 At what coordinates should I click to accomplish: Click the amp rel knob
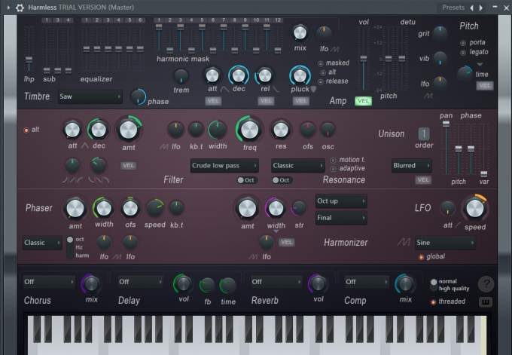pyautogui.click(x=265, y=75)
